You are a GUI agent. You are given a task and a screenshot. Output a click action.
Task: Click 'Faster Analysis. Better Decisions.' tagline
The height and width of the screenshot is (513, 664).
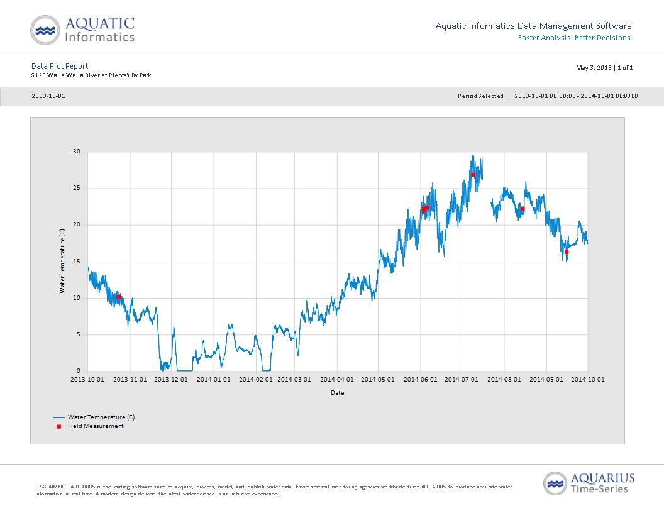tap(575, 38)
